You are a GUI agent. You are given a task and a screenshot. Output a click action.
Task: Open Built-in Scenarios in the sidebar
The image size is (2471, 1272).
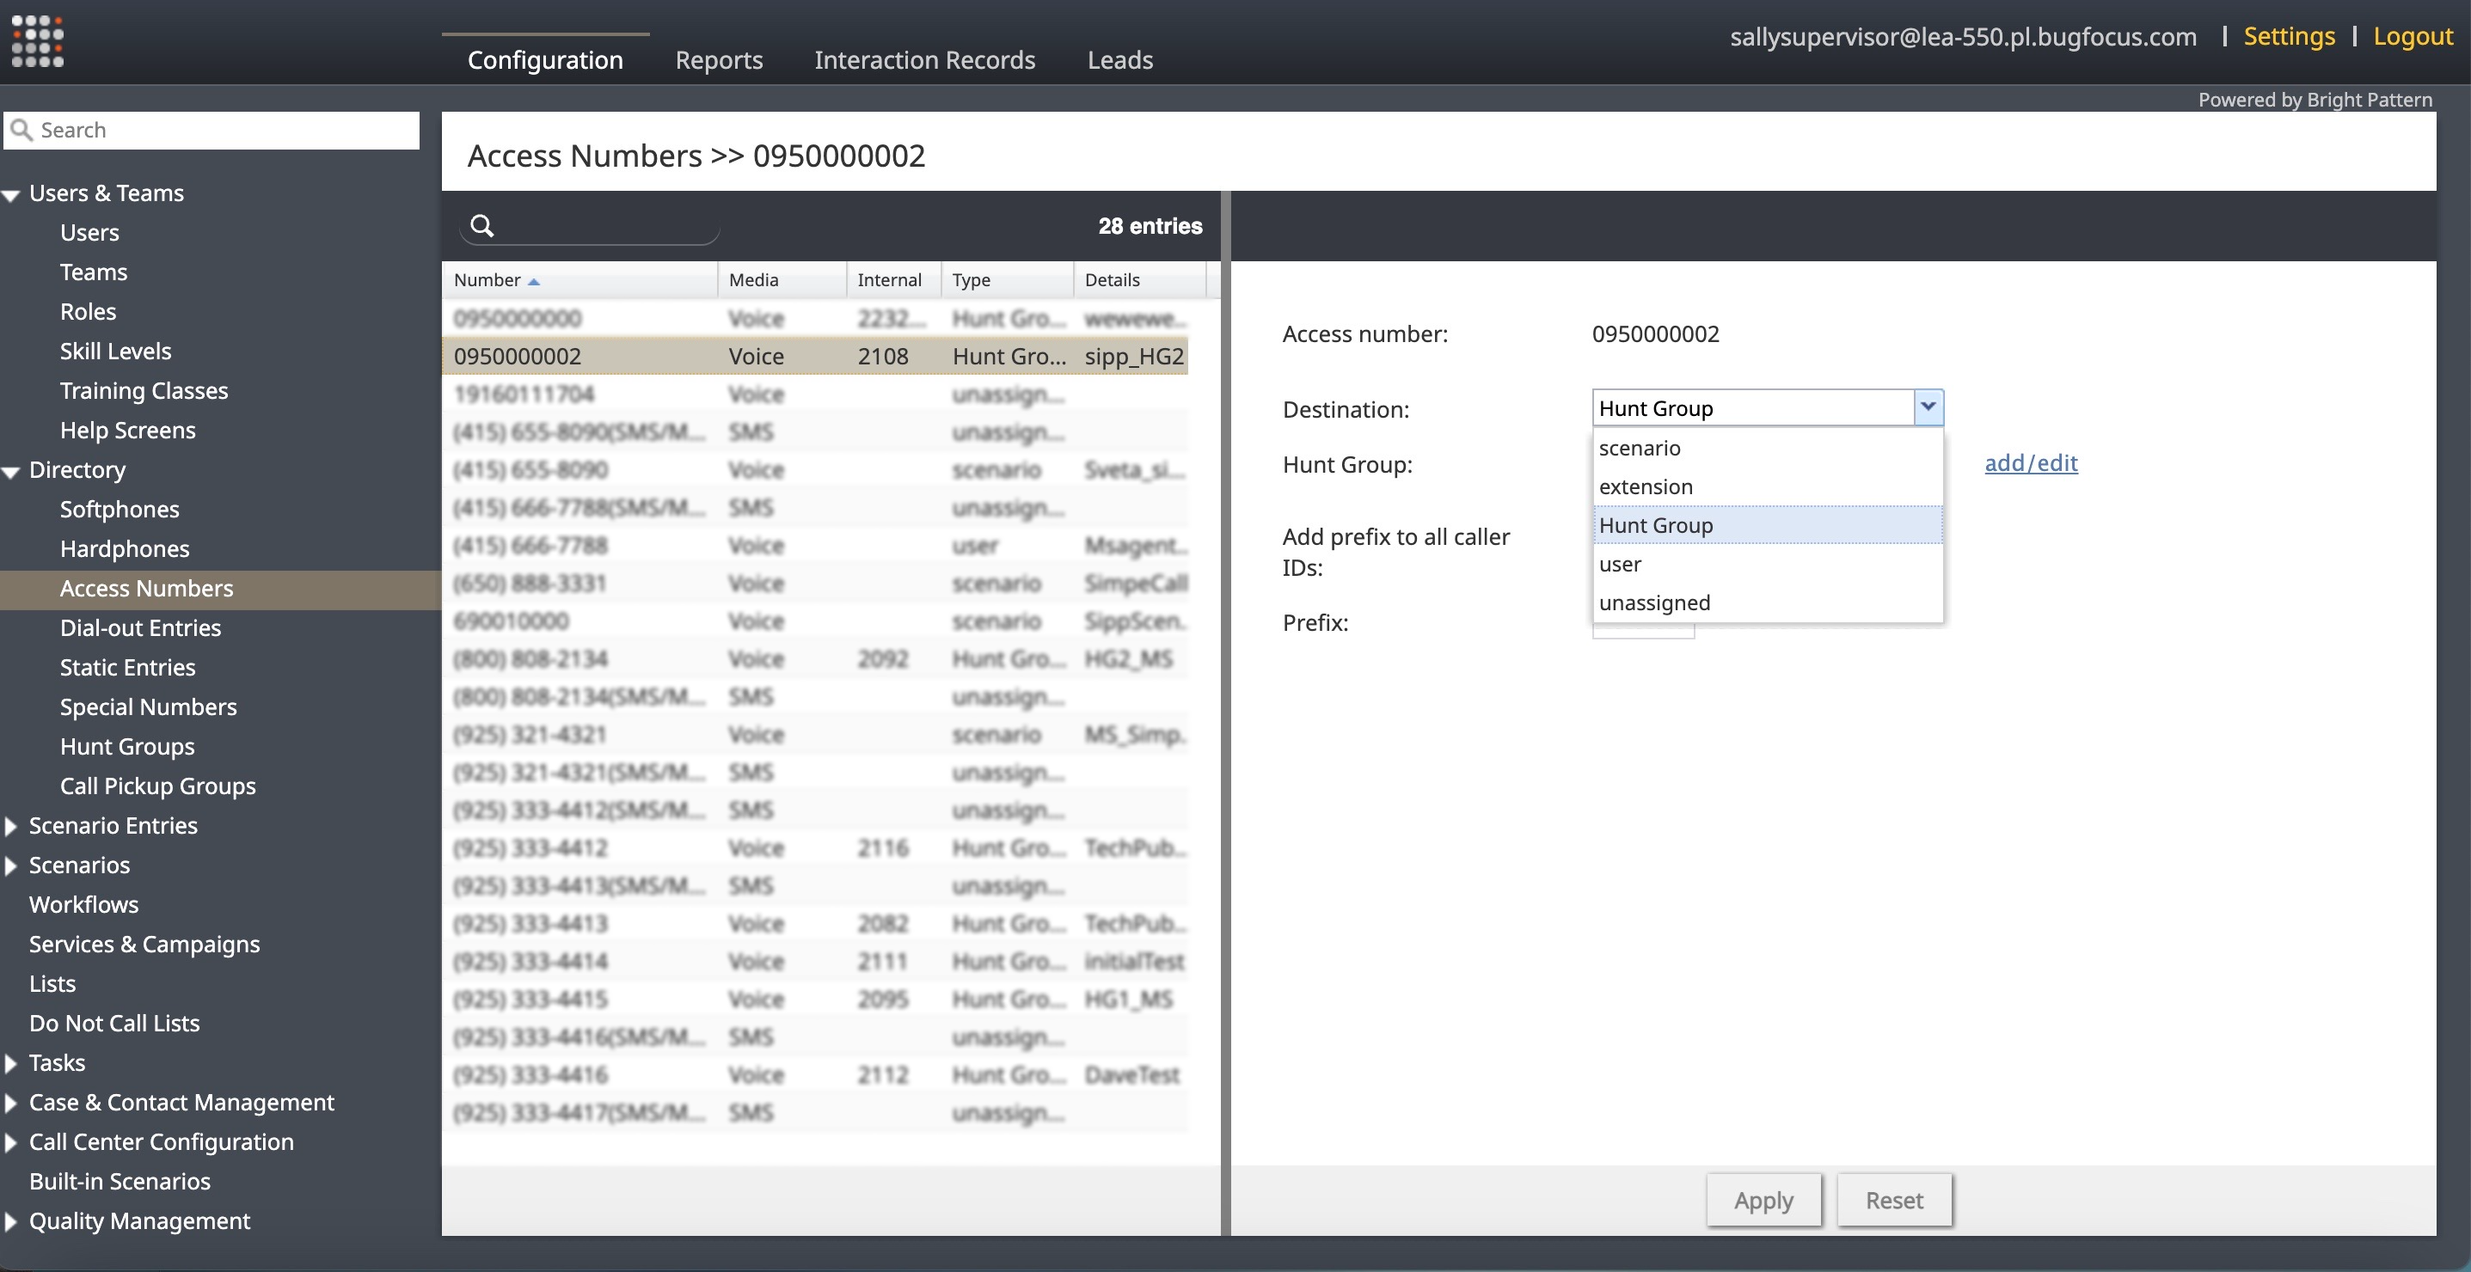(x=119, y=1181)
